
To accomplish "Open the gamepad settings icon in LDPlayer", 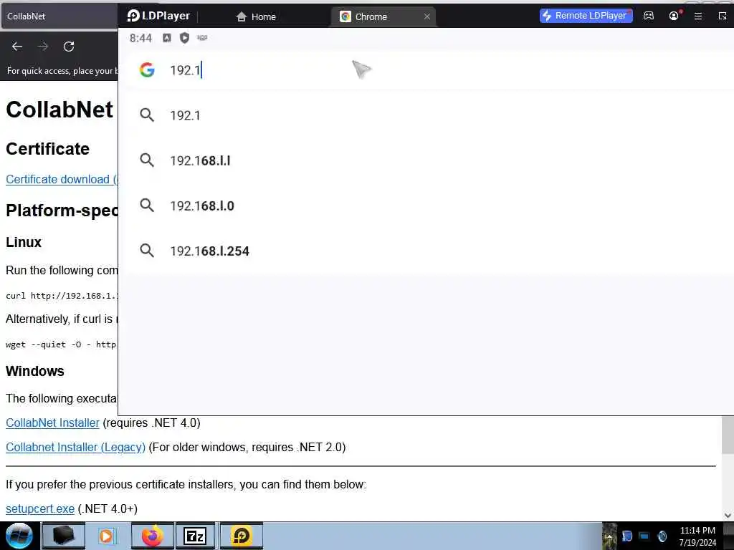I will tap(648, 16).
